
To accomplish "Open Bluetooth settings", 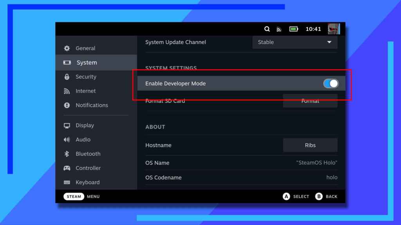I will (96, 154).
